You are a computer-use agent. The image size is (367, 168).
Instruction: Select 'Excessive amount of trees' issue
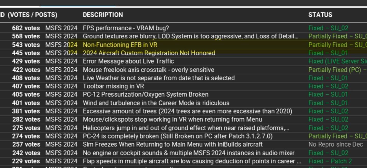click(x=187, y=111)
